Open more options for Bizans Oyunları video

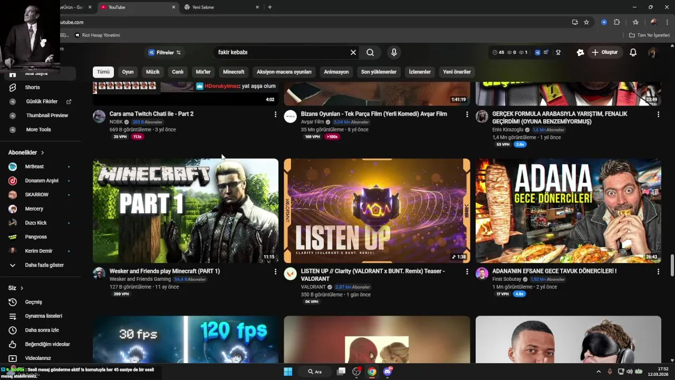[467, 114]
